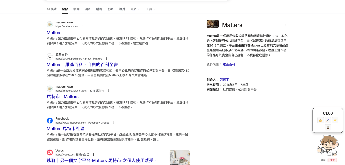The height and width of the screenshot is (165, 345).
Task: Click the cooking pot emoji button
Action: 328,127
